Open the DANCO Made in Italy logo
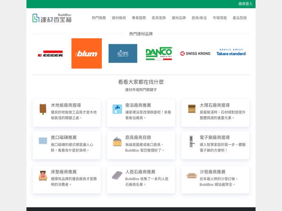 159,54
